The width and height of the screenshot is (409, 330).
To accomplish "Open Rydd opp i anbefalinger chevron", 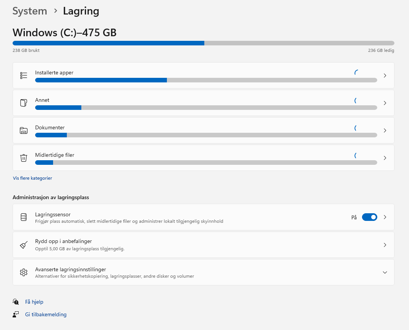I will pos(385,245).
